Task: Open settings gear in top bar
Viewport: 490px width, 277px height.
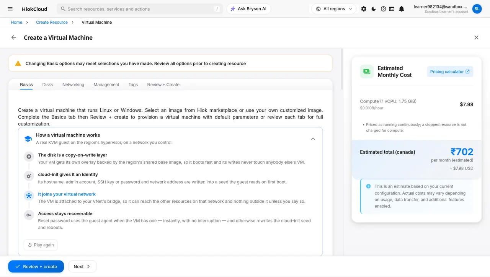Action: (x=364, y=9)
